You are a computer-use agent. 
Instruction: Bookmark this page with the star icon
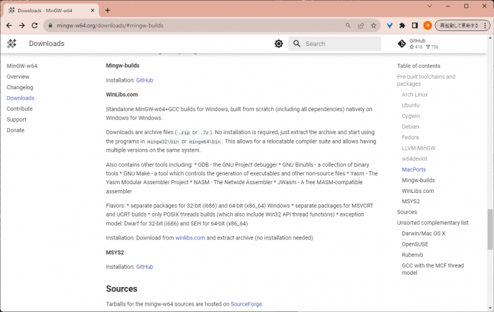(374, 25)
